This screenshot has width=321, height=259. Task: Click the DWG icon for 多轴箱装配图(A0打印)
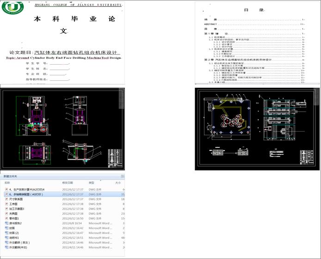point(6,194)
